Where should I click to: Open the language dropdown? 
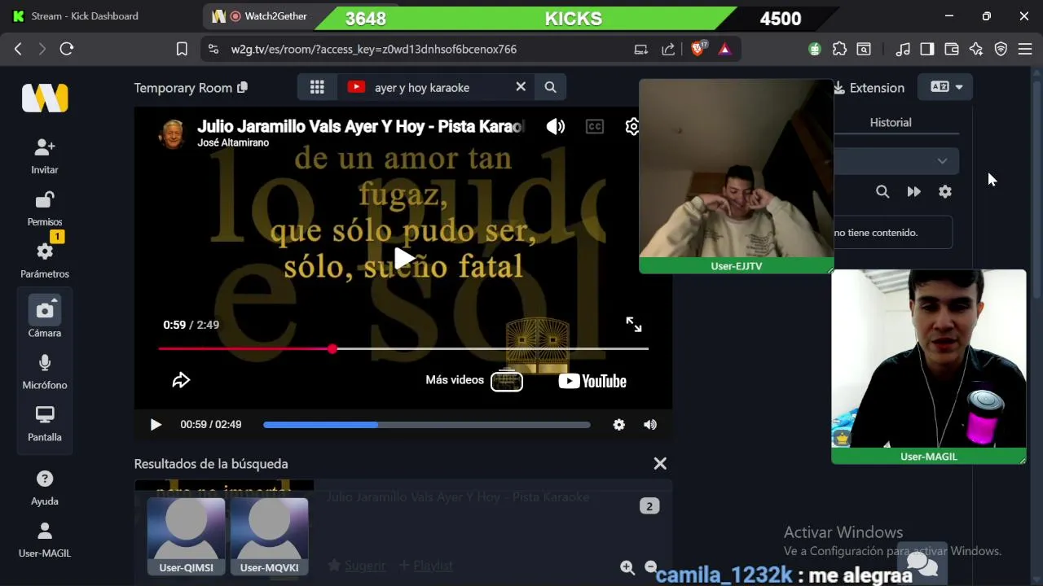tap(946, 87)
